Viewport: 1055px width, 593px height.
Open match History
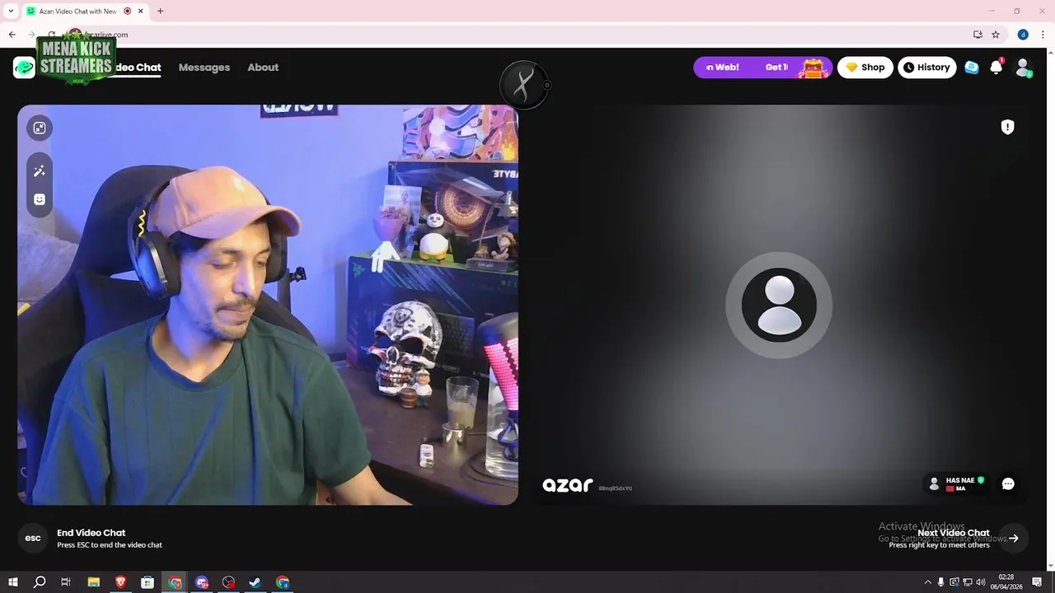click(x=927, y=68)
